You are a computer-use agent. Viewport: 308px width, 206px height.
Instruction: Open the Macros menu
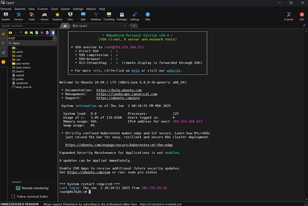(91, 9)
